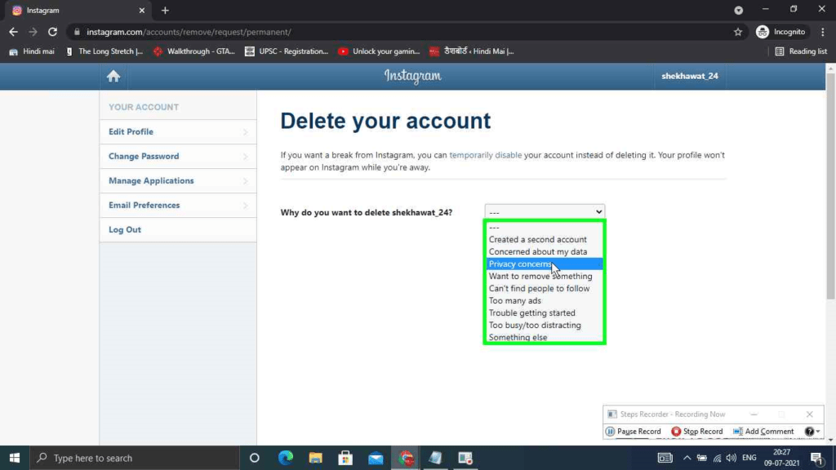This screenshot has width=836, height=470.
Task: Open the Reading list
Action: click(x=801, y=51)
